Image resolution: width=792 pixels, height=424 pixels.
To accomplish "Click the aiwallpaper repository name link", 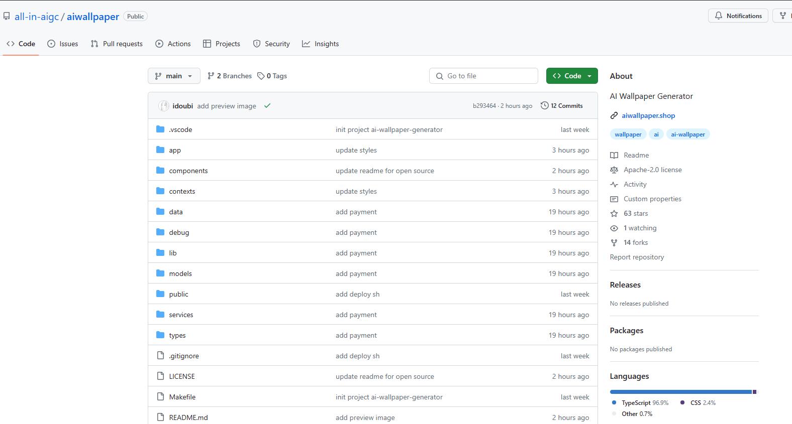I will (93, 17).
